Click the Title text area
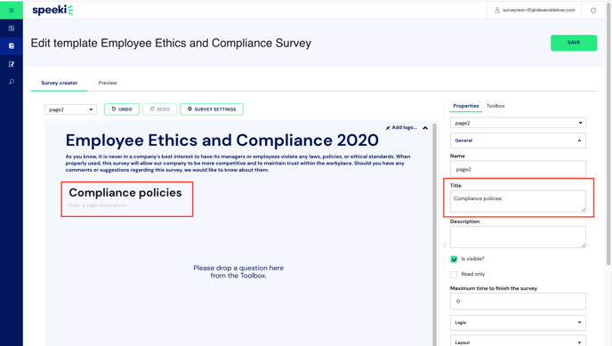 point(518,201)
